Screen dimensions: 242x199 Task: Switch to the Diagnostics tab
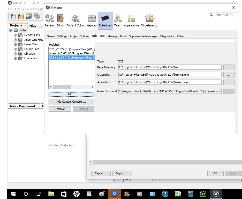click(x=167, y=36)
